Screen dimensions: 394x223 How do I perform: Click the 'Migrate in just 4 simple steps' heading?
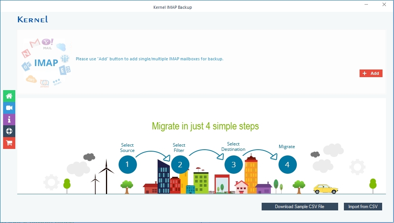[x=205, y=126]
